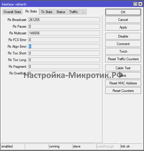Go to the Status tab
The image size is (144, 151).
point(61,12)
